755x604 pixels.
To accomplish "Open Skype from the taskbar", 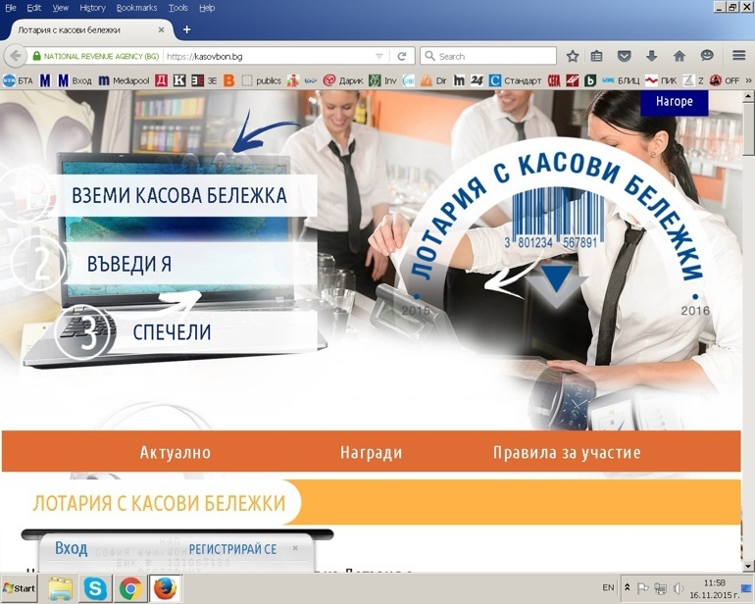I will click(95, 588).
